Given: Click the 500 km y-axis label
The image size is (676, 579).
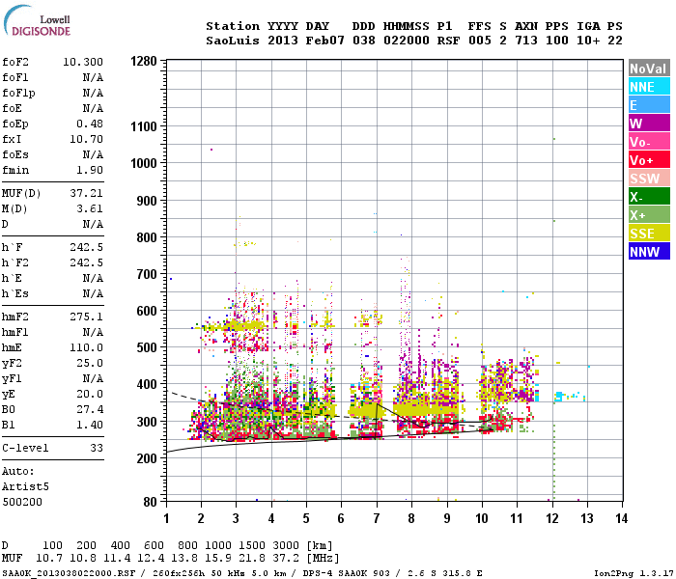Looking at the screenshot, I should [x=147, y=347].
